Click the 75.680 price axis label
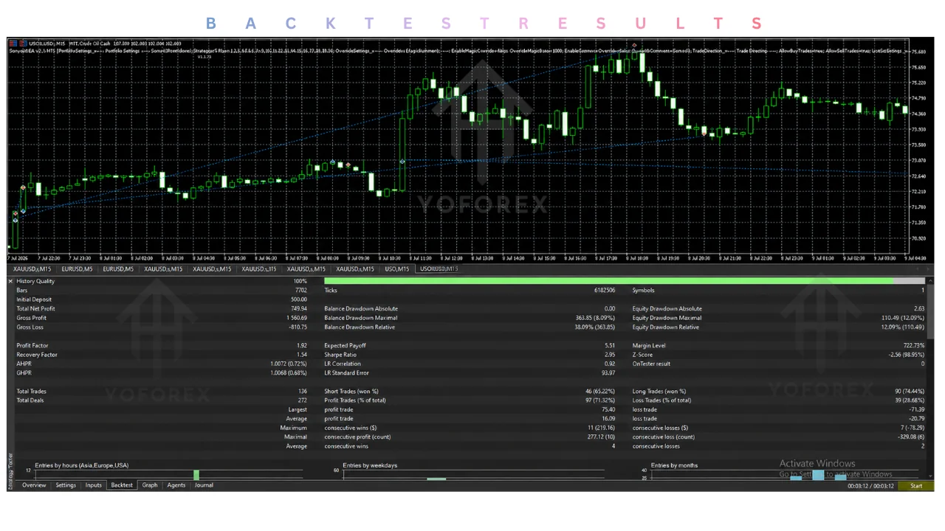The height and width of the screenshot is (531, 945). point(919,52)
